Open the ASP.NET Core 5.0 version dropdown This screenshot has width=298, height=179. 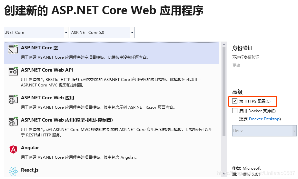tap(102, 33)
